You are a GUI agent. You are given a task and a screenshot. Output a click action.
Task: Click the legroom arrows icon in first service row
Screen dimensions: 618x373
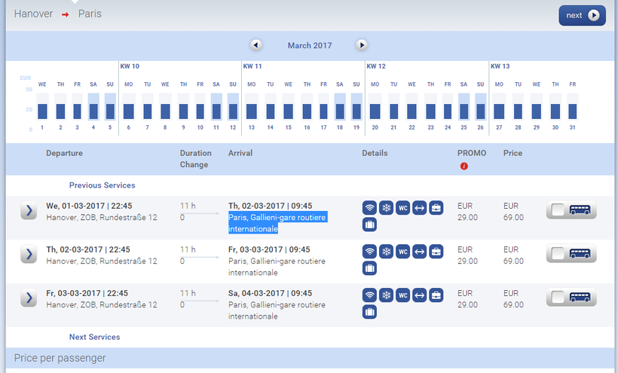coord(420,208)
